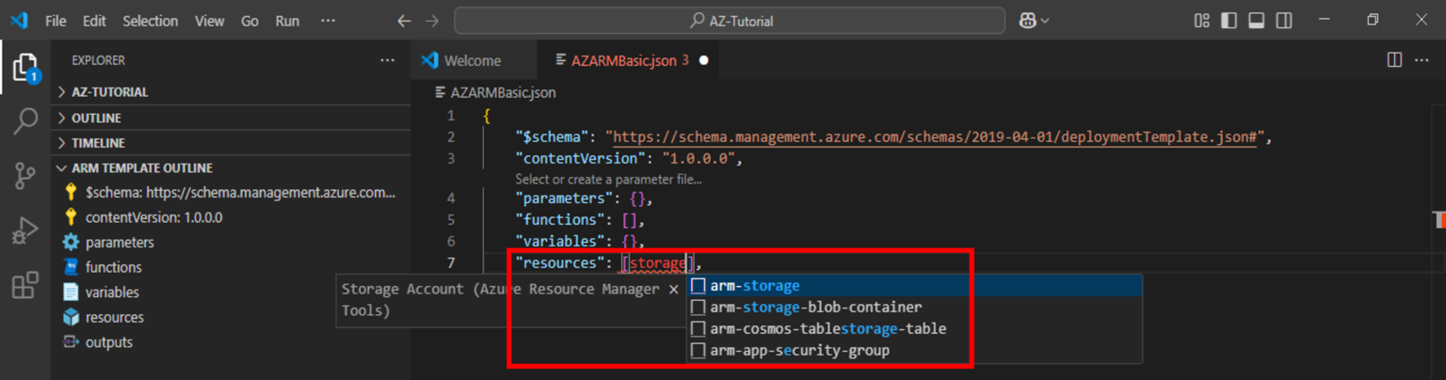Toggle the bottom panel

point(1256,21)
